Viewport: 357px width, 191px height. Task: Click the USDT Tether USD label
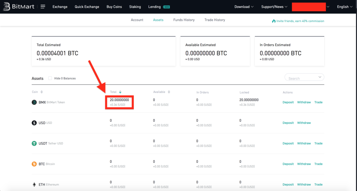(51, 143)
